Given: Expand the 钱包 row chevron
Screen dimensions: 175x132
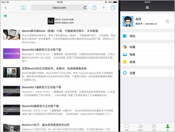Looking at the screenshot, I should tap(171, 36).
